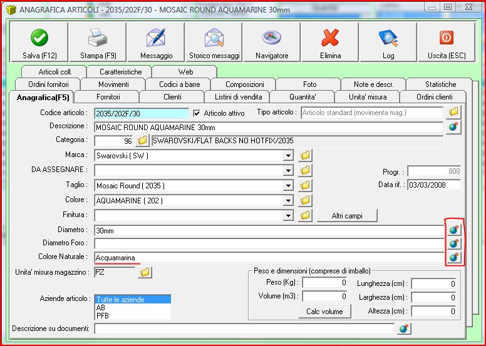Open folder icon next to Unita' misura magazzino
This screenshot has height=346, width=486.
tap(145, 273)
